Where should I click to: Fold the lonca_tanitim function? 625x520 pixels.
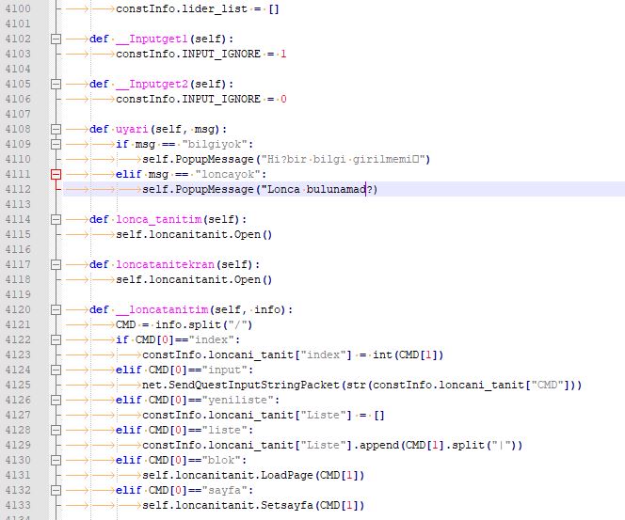(x=56, y=220)
